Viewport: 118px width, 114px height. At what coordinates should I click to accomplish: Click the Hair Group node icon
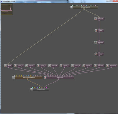(107, 66)
